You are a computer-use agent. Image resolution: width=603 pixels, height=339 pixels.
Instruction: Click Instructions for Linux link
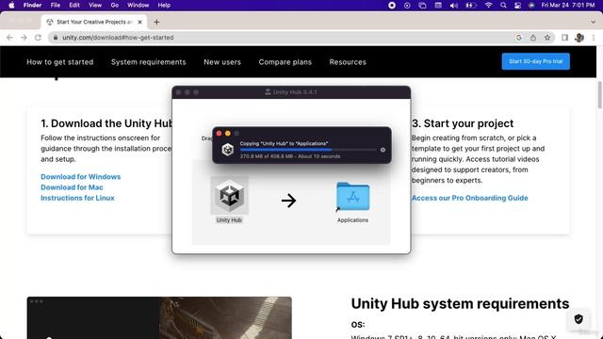[x=77, y=198]
